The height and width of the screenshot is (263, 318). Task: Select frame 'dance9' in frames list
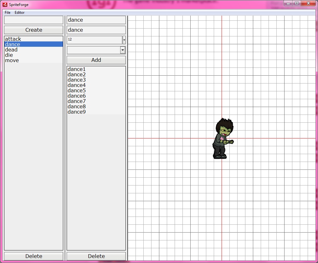[x=77, y=112]
